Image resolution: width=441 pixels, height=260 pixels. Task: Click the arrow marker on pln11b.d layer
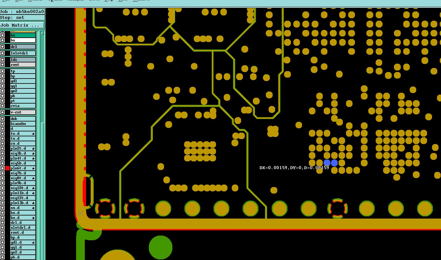[x=33, y=193]
